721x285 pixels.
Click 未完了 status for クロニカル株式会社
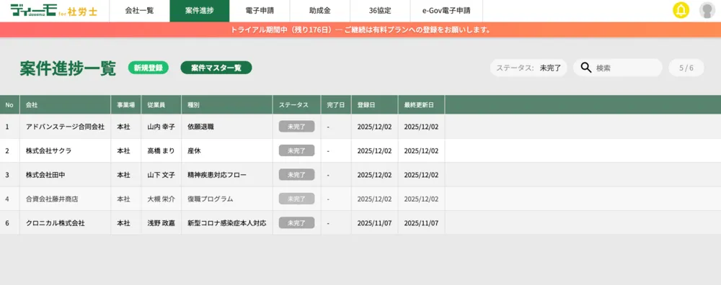[x=296, y=223]
